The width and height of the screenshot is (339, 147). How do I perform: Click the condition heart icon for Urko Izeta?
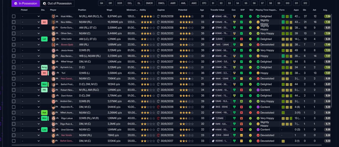234,39
